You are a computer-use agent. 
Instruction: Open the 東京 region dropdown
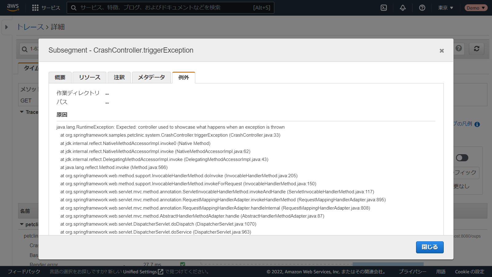pyautogui.click(x=446, y=8)
